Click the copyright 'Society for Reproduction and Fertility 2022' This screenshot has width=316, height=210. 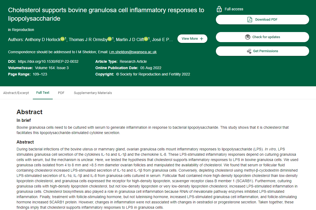(x=155, y=74)
